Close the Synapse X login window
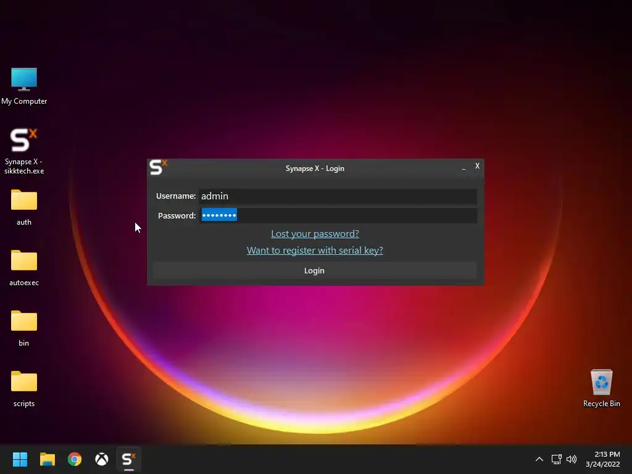 [x=477, y=166]
